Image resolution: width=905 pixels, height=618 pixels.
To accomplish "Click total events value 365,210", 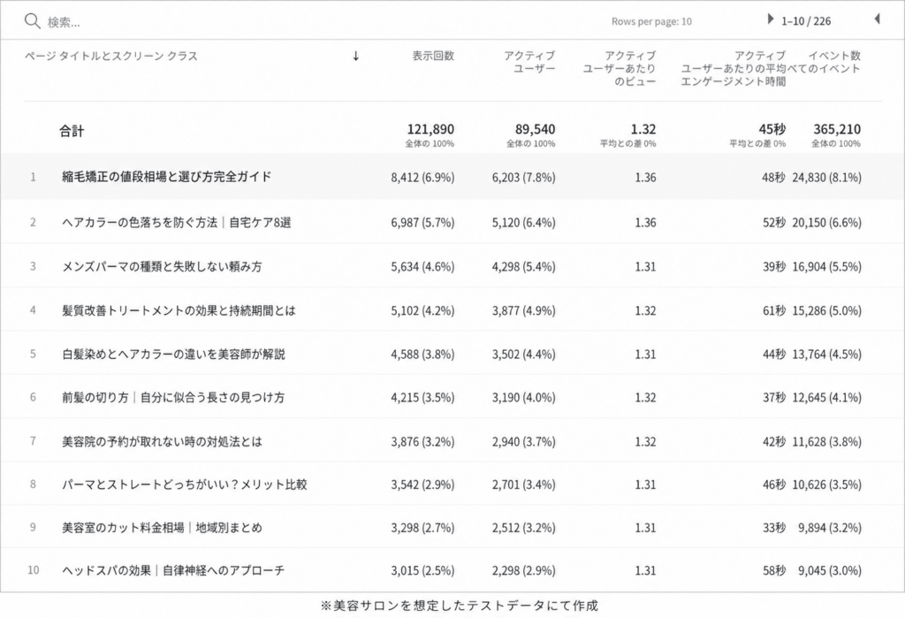I will point(837,129).
